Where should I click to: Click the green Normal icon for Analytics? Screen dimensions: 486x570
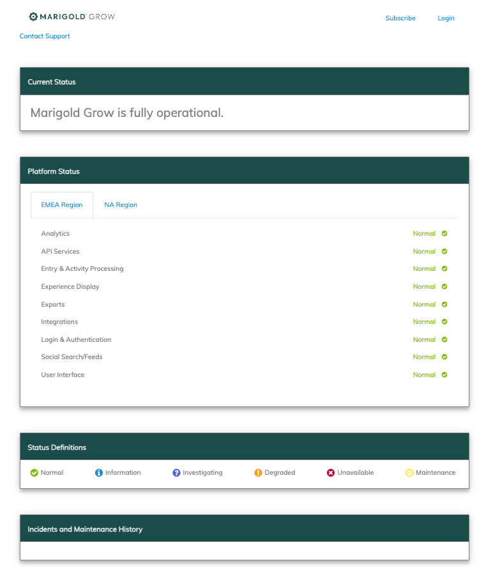[444, 234]
